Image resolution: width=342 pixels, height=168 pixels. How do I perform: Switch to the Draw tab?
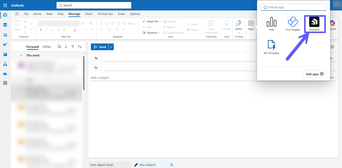(122, 14)
